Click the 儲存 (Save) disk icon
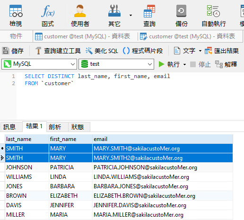 (13, 51)
